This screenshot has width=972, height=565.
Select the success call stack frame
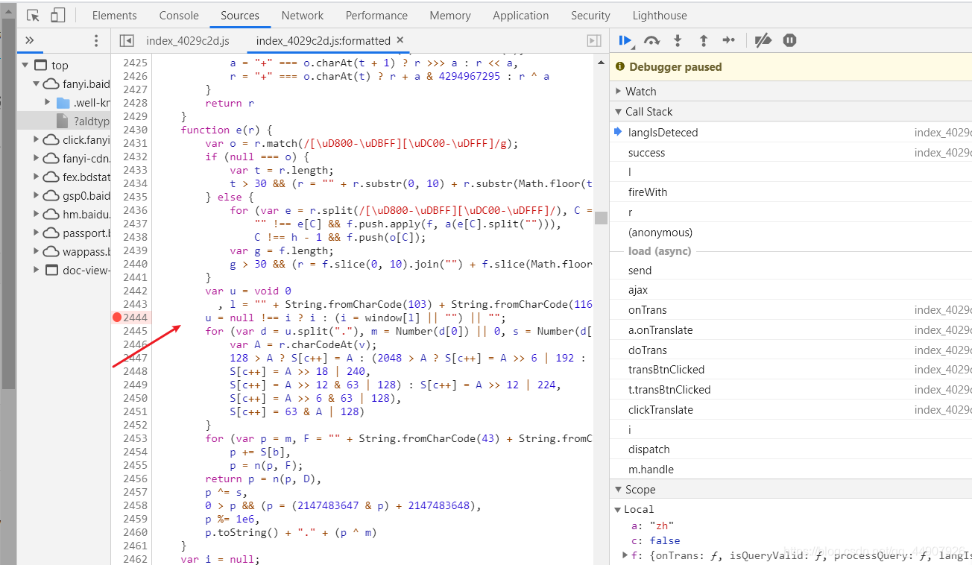(791, 152)
